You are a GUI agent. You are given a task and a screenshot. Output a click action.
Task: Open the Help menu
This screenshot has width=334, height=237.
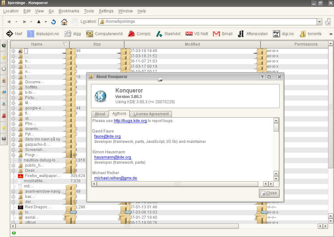(x=142, y=11)
